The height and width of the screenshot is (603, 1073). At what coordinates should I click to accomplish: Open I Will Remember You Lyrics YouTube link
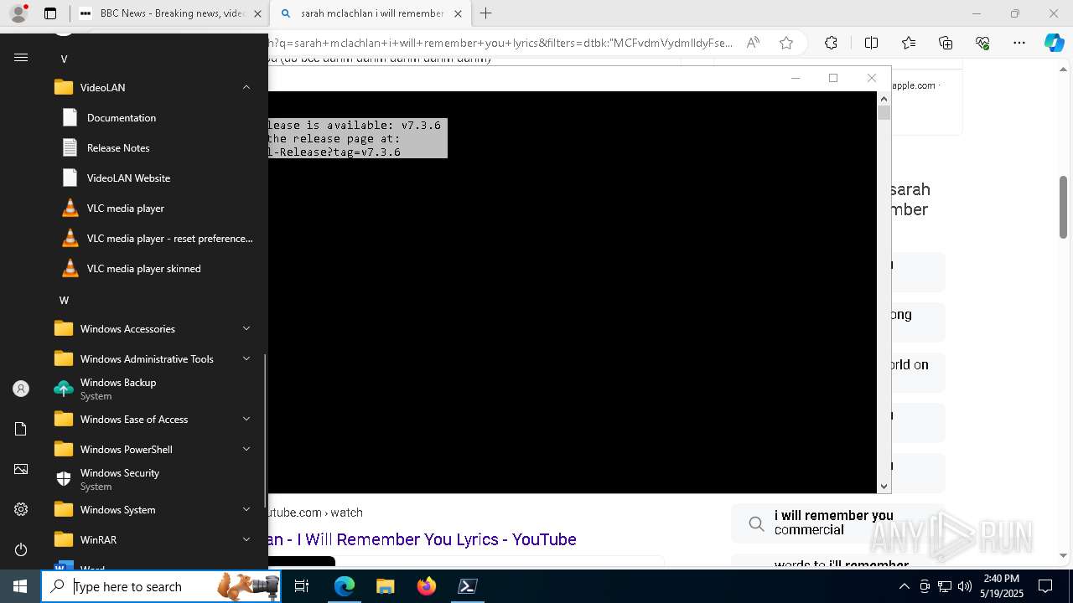pos(422,539)
